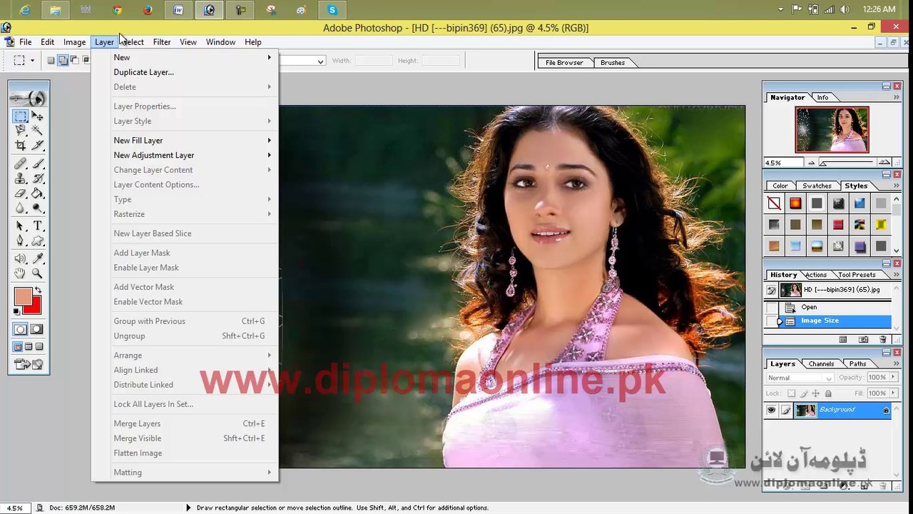Open the Filter menu
913x514 pixels.
[x=162, y=42]
